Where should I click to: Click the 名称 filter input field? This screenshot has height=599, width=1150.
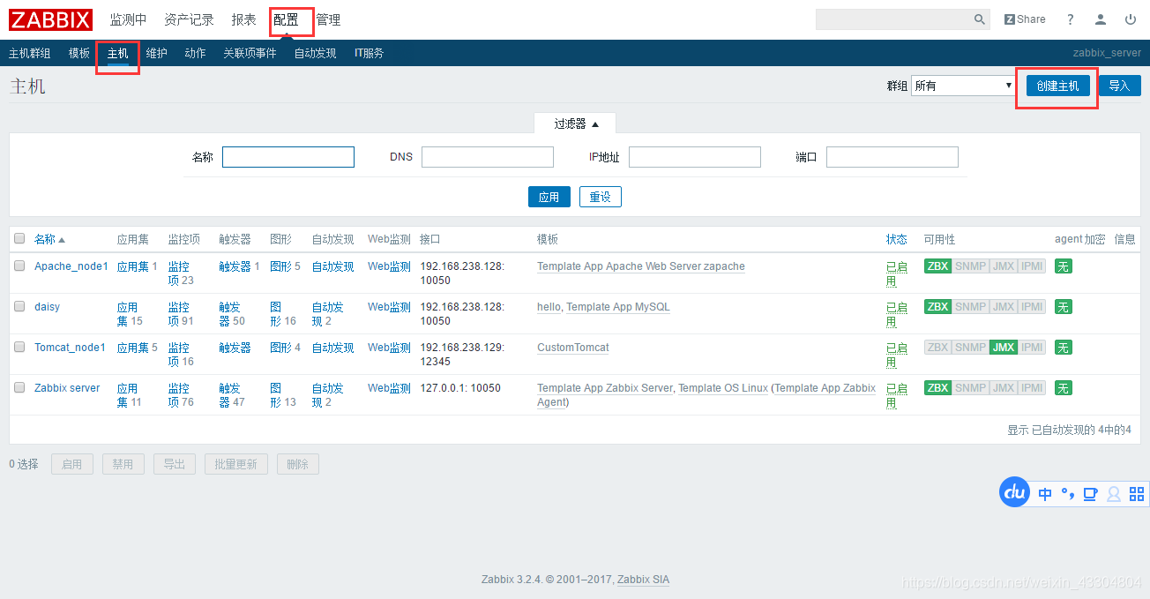[x=288, y=157]
